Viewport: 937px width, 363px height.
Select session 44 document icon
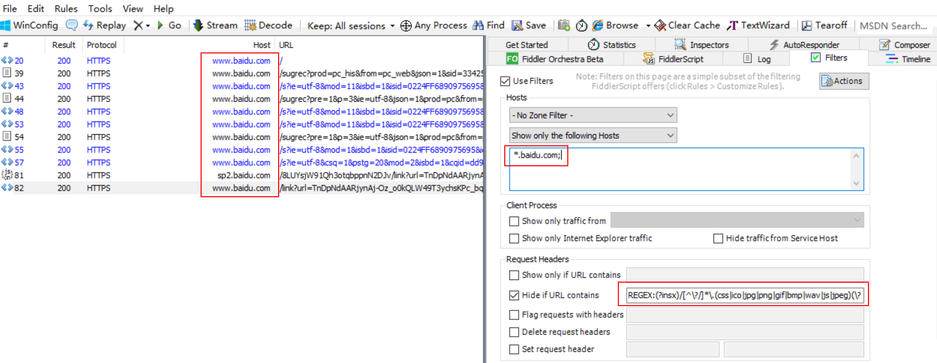[x=7, y=98]
